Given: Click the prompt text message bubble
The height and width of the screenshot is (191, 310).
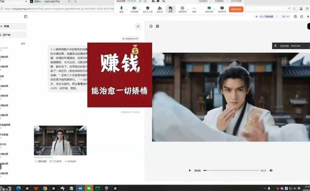Looking at the screenshot, I should coord(68,68).
